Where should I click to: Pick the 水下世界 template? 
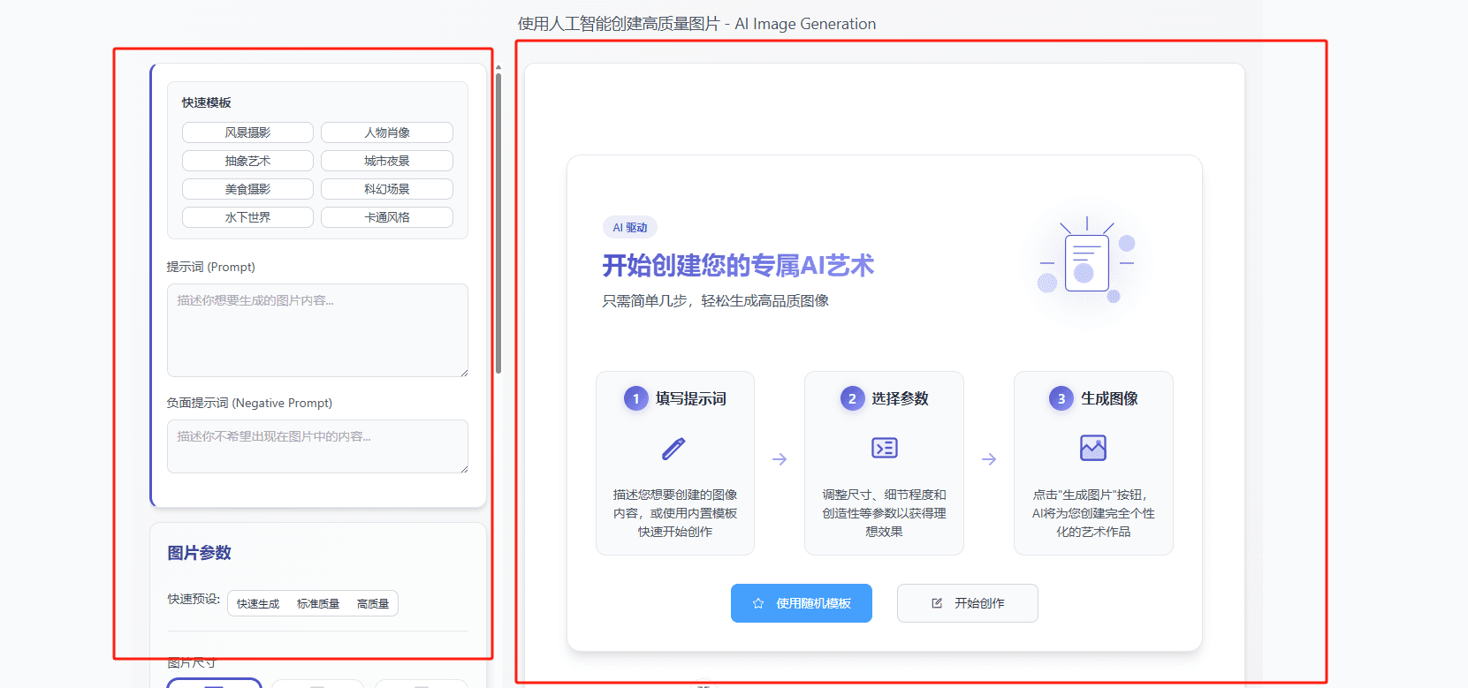pos(247,217)
